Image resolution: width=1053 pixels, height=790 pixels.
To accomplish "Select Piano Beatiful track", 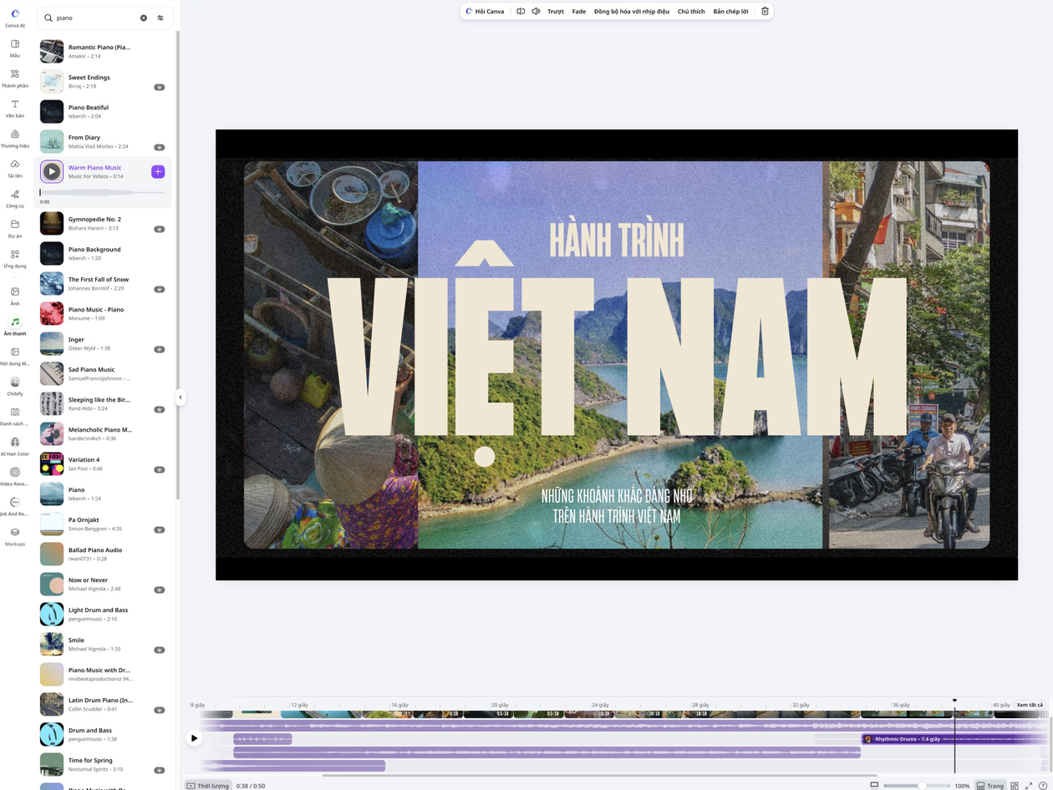I will click(x=102, y=111).
